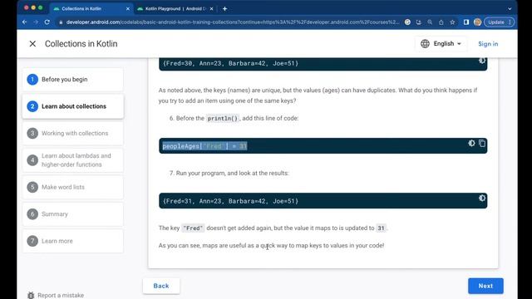Screen dimensions: 532x299
Task: Close the Collections in Kotlin browser tab
Action: pos(127,9)
